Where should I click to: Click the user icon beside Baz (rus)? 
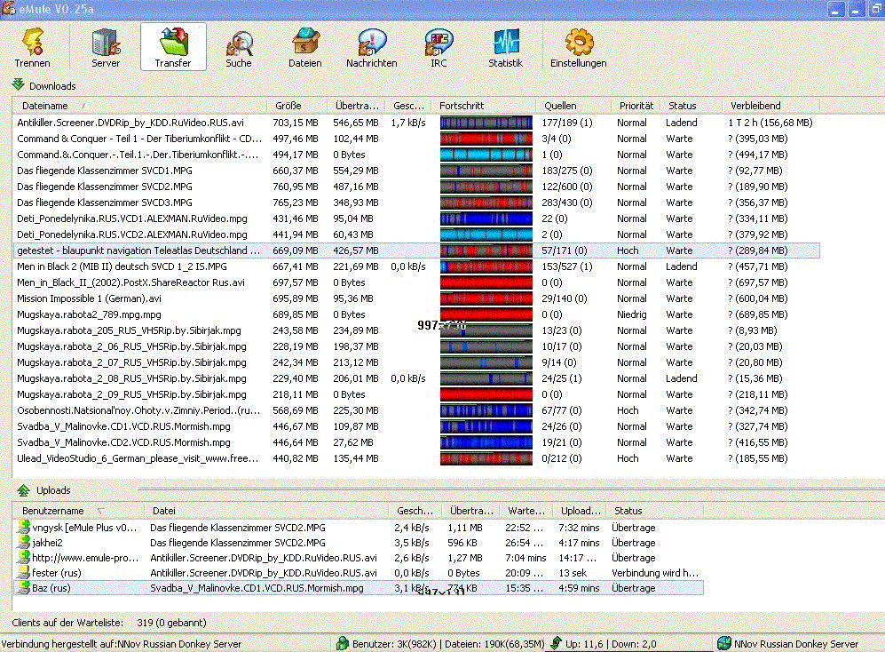pos(24,588)
